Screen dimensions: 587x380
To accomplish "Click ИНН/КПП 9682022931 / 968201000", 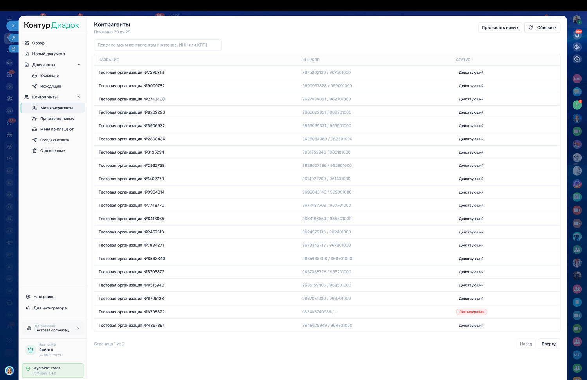I will (327, 112).
